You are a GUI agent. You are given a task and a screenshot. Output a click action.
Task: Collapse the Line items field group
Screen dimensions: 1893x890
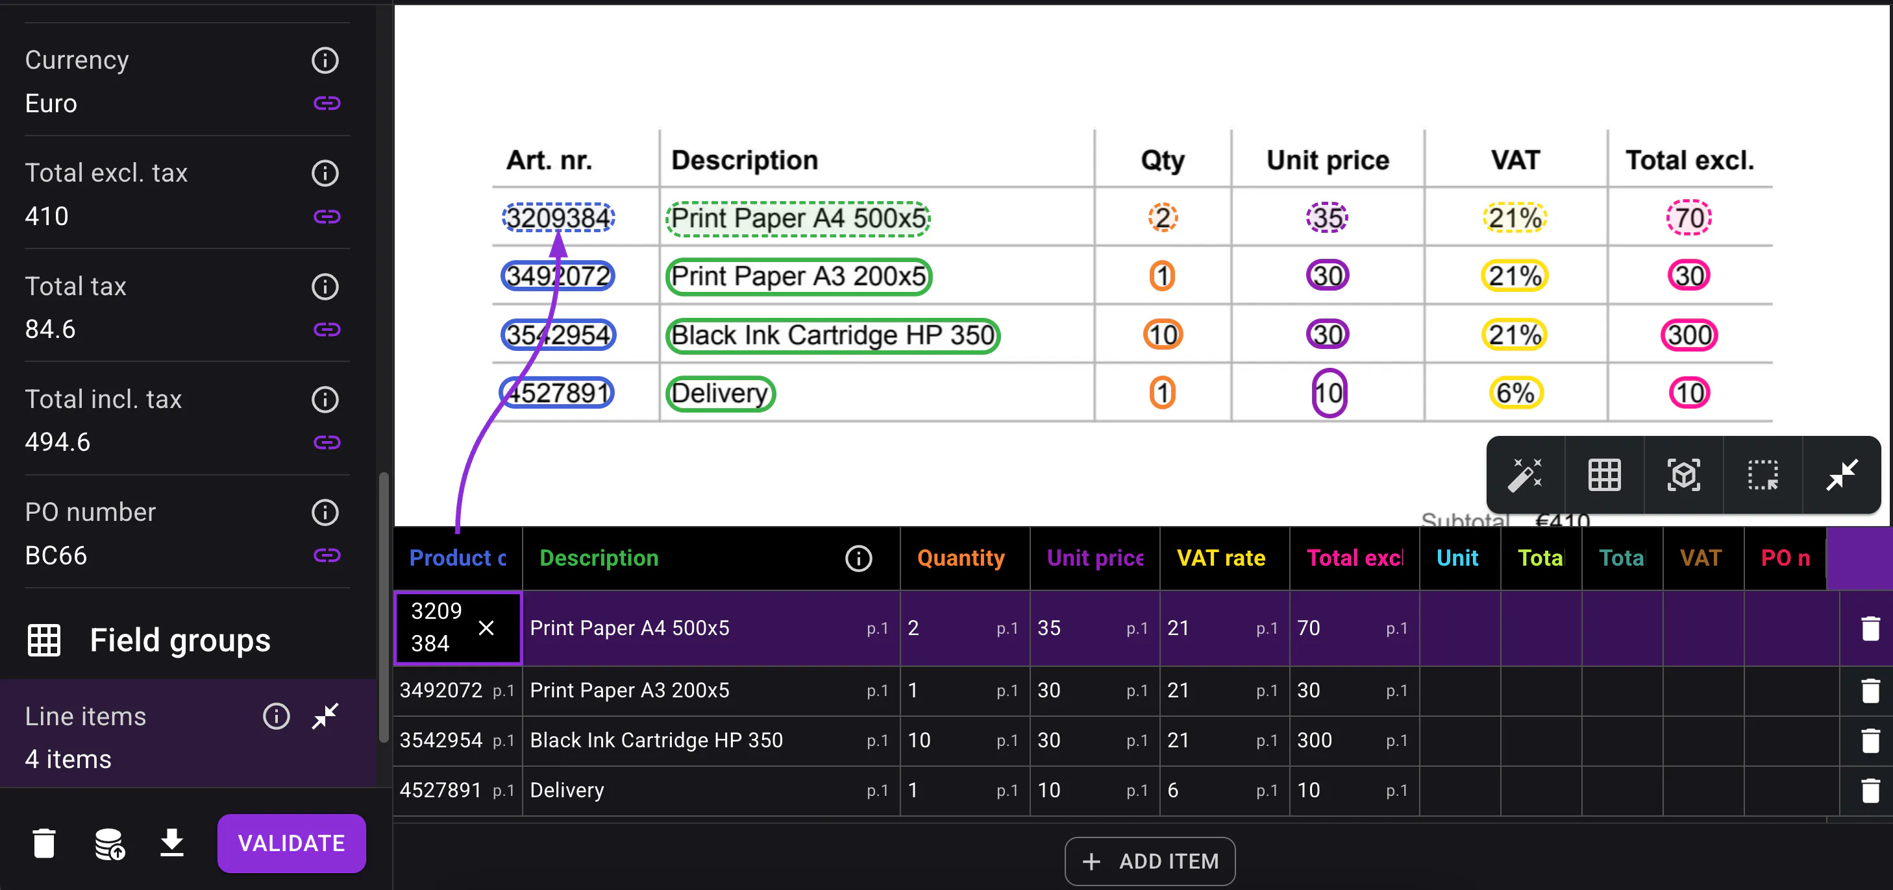click(325, 716)
